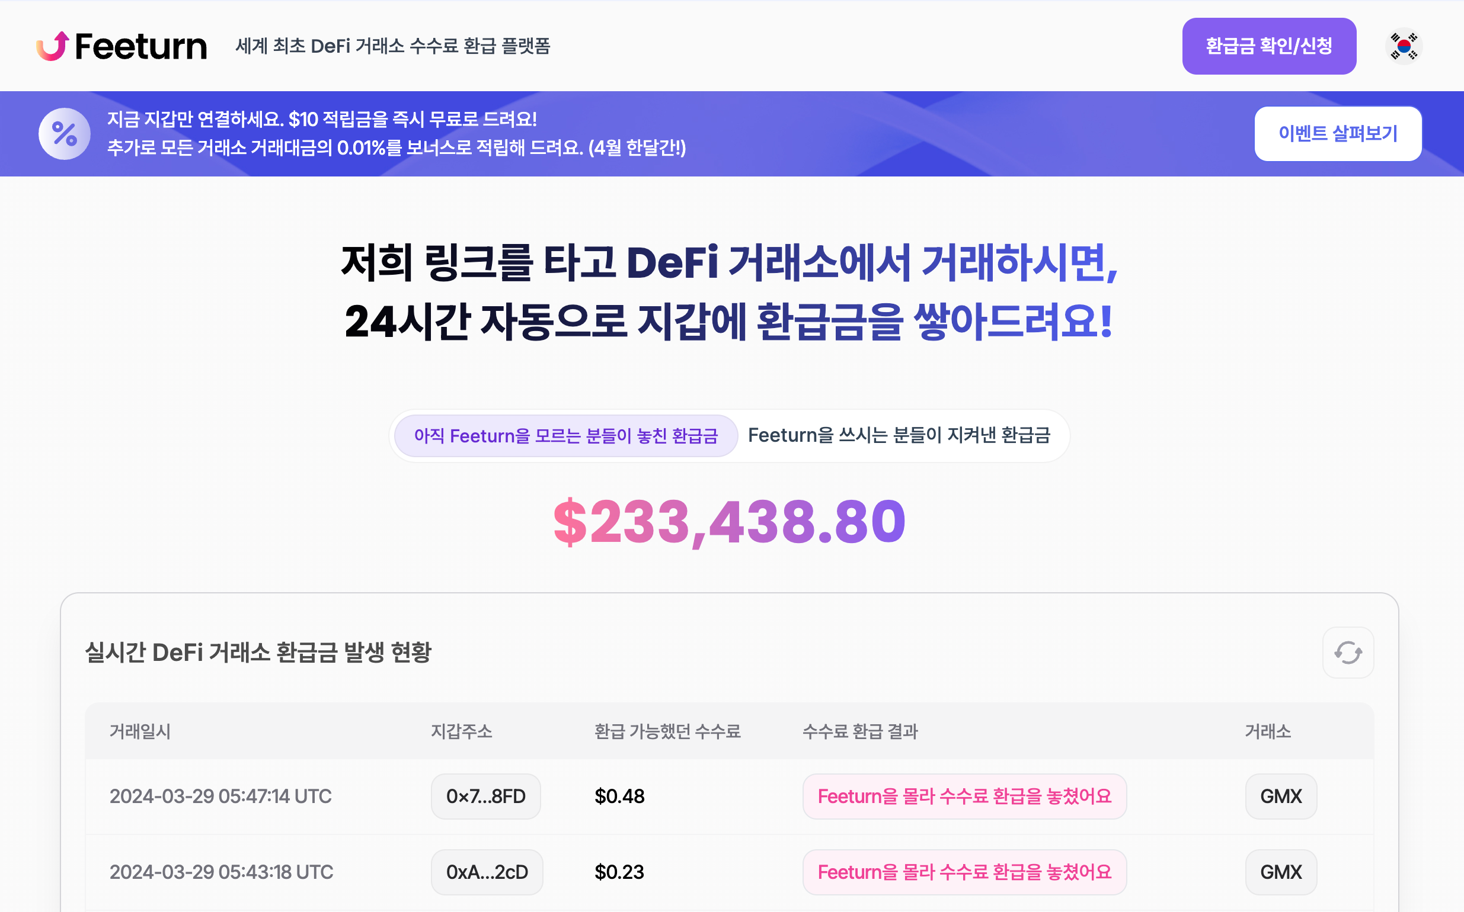
Task: Click the 거래소 column header
Action: (1267, 731)
